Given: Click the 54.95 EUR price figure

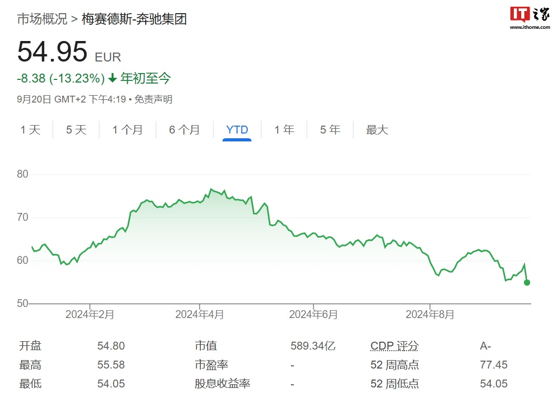Looking at the screenshot, I should [x=69, y=52].
